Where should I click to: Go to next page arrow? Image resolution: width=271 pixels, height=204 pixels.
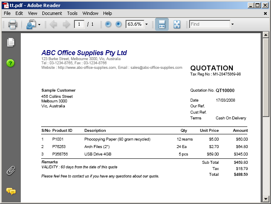pyautogui.click(x=66, y=24)
